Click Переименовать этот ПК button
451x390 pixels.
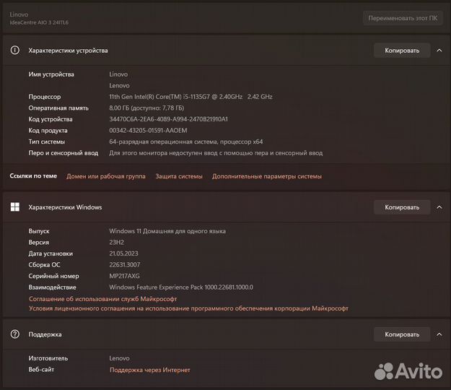point(403,18)
